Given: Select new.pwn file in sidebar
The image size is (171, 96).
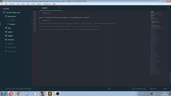Looking at the screenshot, I should [13, 24].
